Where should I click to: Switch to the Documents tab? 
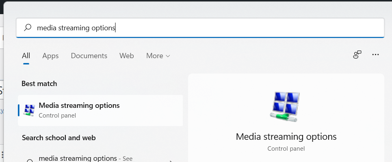point(89,56)
